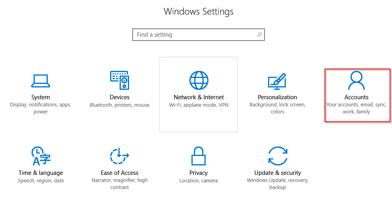Open Update & security via its label
This screenshot has height=204, width=392.
click(x=278, y=173)
